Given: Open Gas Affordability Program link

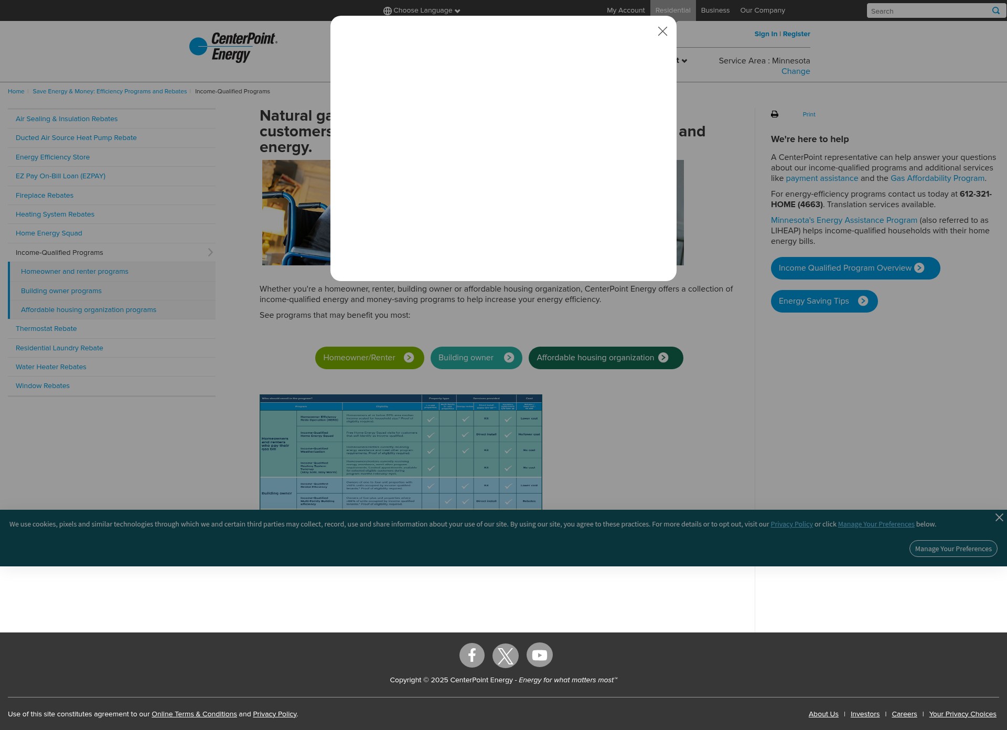Looking at the screenshot, I should (x=937, y=178).
